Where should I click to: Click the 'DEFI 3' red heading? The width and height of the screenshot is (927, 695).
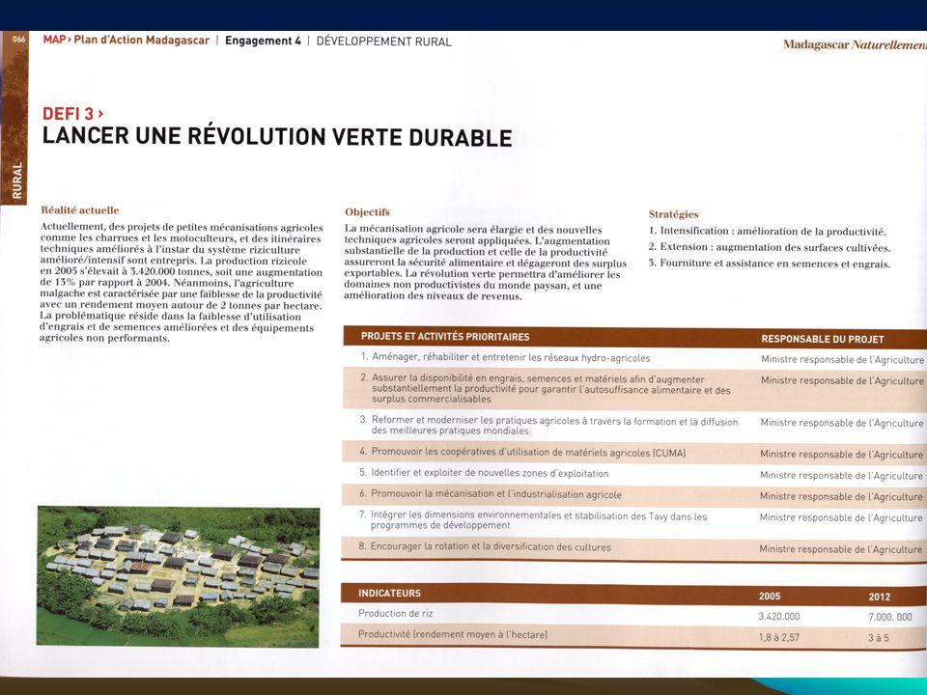pos(72,114)
